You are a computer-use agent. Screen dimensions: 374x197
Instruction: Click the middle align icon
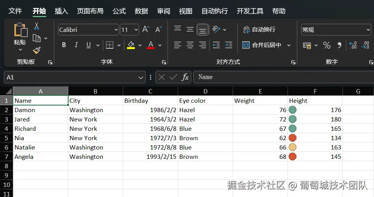tap(190, 29)
